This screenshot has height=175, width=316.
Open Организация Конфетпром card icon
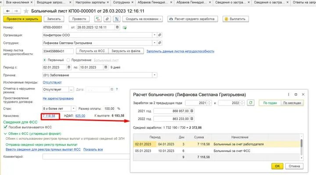coord(160,35)
